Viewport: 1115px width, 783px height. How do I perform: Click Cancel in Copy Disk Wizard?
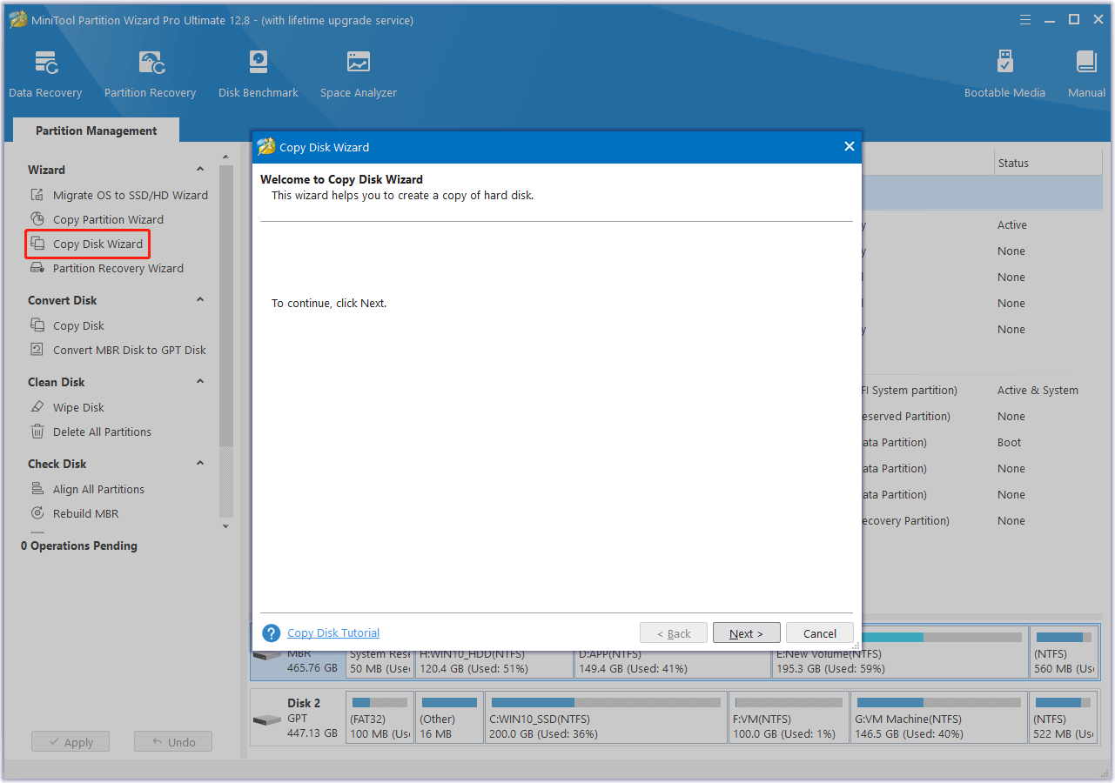point(820,633)
